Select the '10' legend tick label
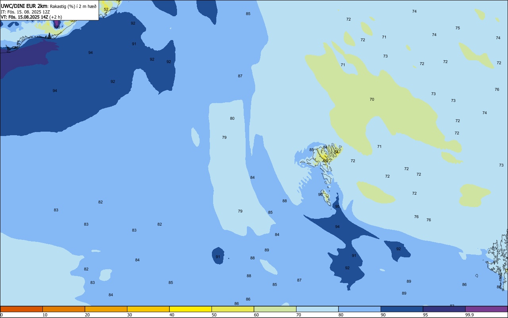The width and height of the screenshot is (508, 318). click(45, 315)
